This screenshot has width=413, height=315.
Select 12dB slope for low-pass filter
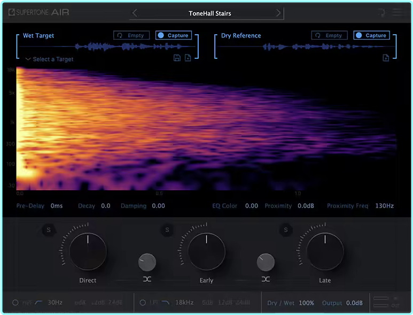[225, 302]
